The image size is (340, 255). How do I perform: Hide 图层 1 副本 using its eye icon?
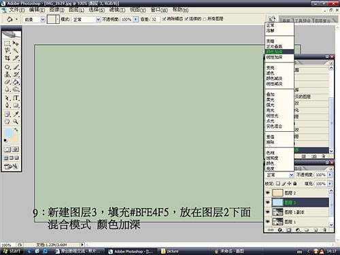(x=268, y=212)
